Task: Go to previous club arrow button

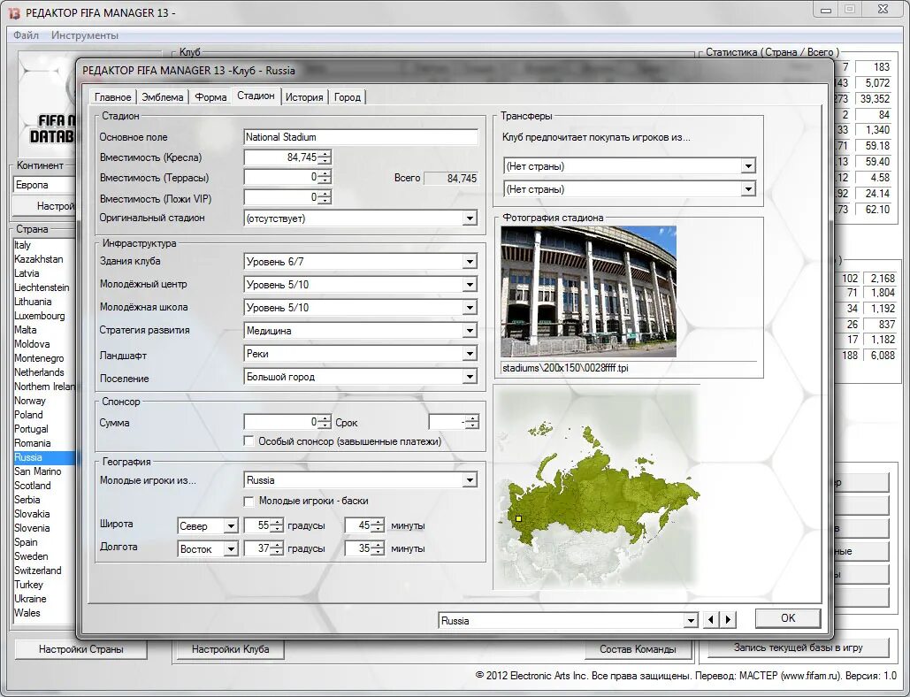Action: [711, 620]
